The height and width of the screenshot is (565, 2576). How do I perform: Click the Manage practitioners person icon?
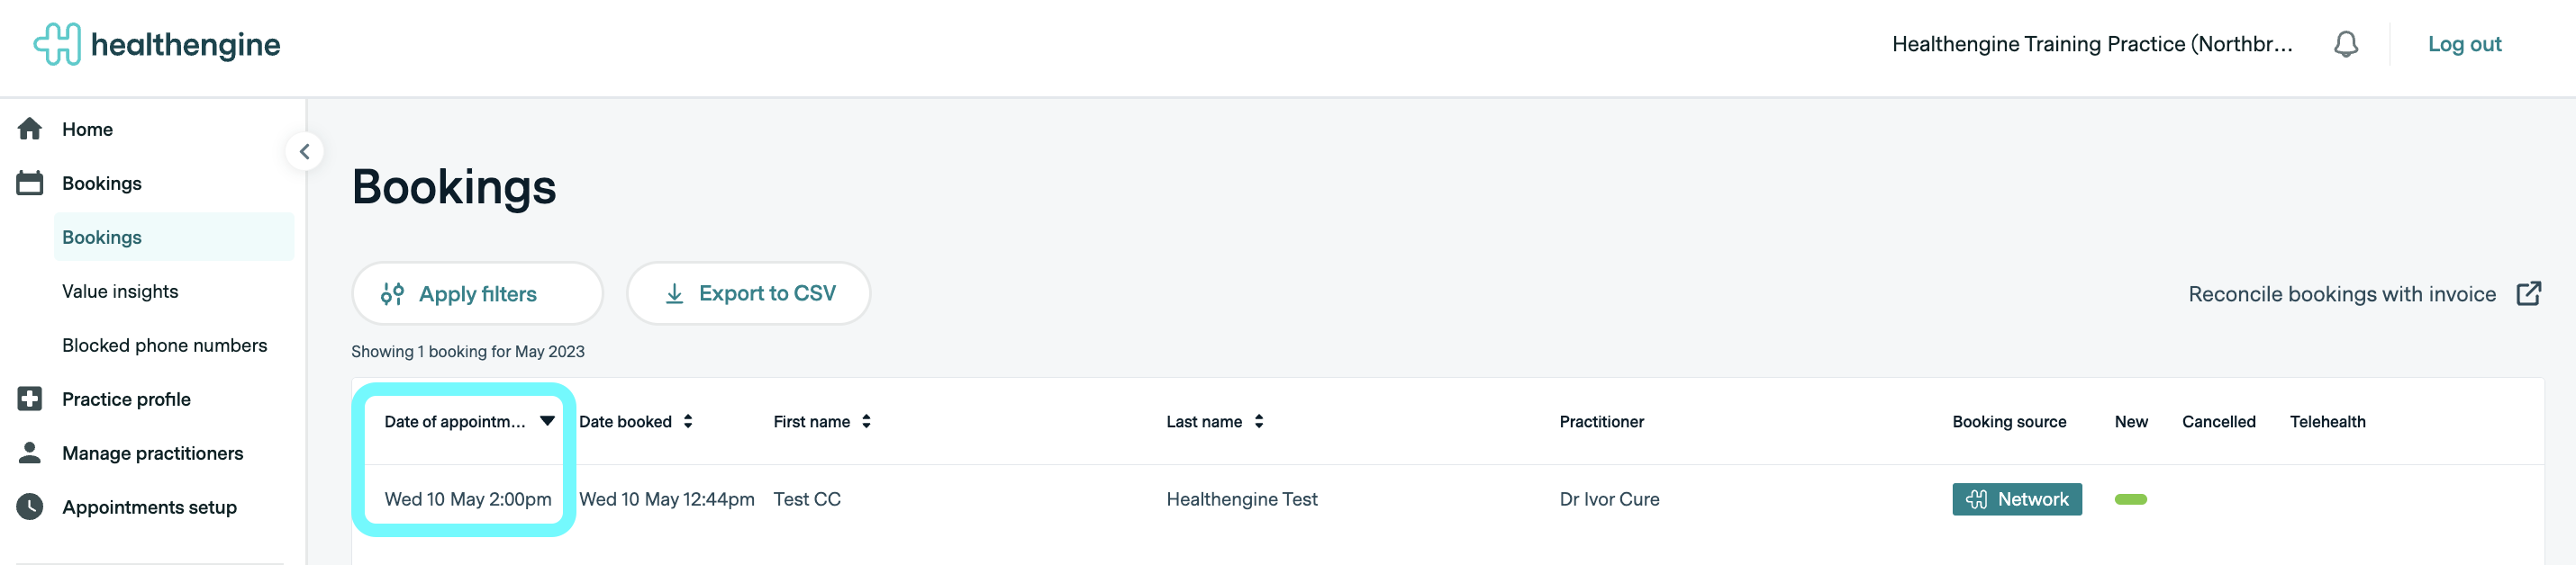(30, 453)
